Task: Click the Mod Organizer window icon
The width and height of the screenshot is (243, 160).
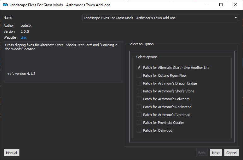Action: (x=5, y=5)
